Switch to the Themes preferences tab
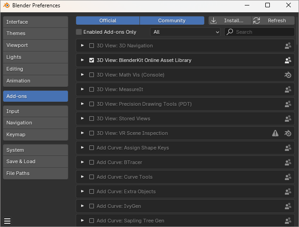 click(x=36, y=33)
